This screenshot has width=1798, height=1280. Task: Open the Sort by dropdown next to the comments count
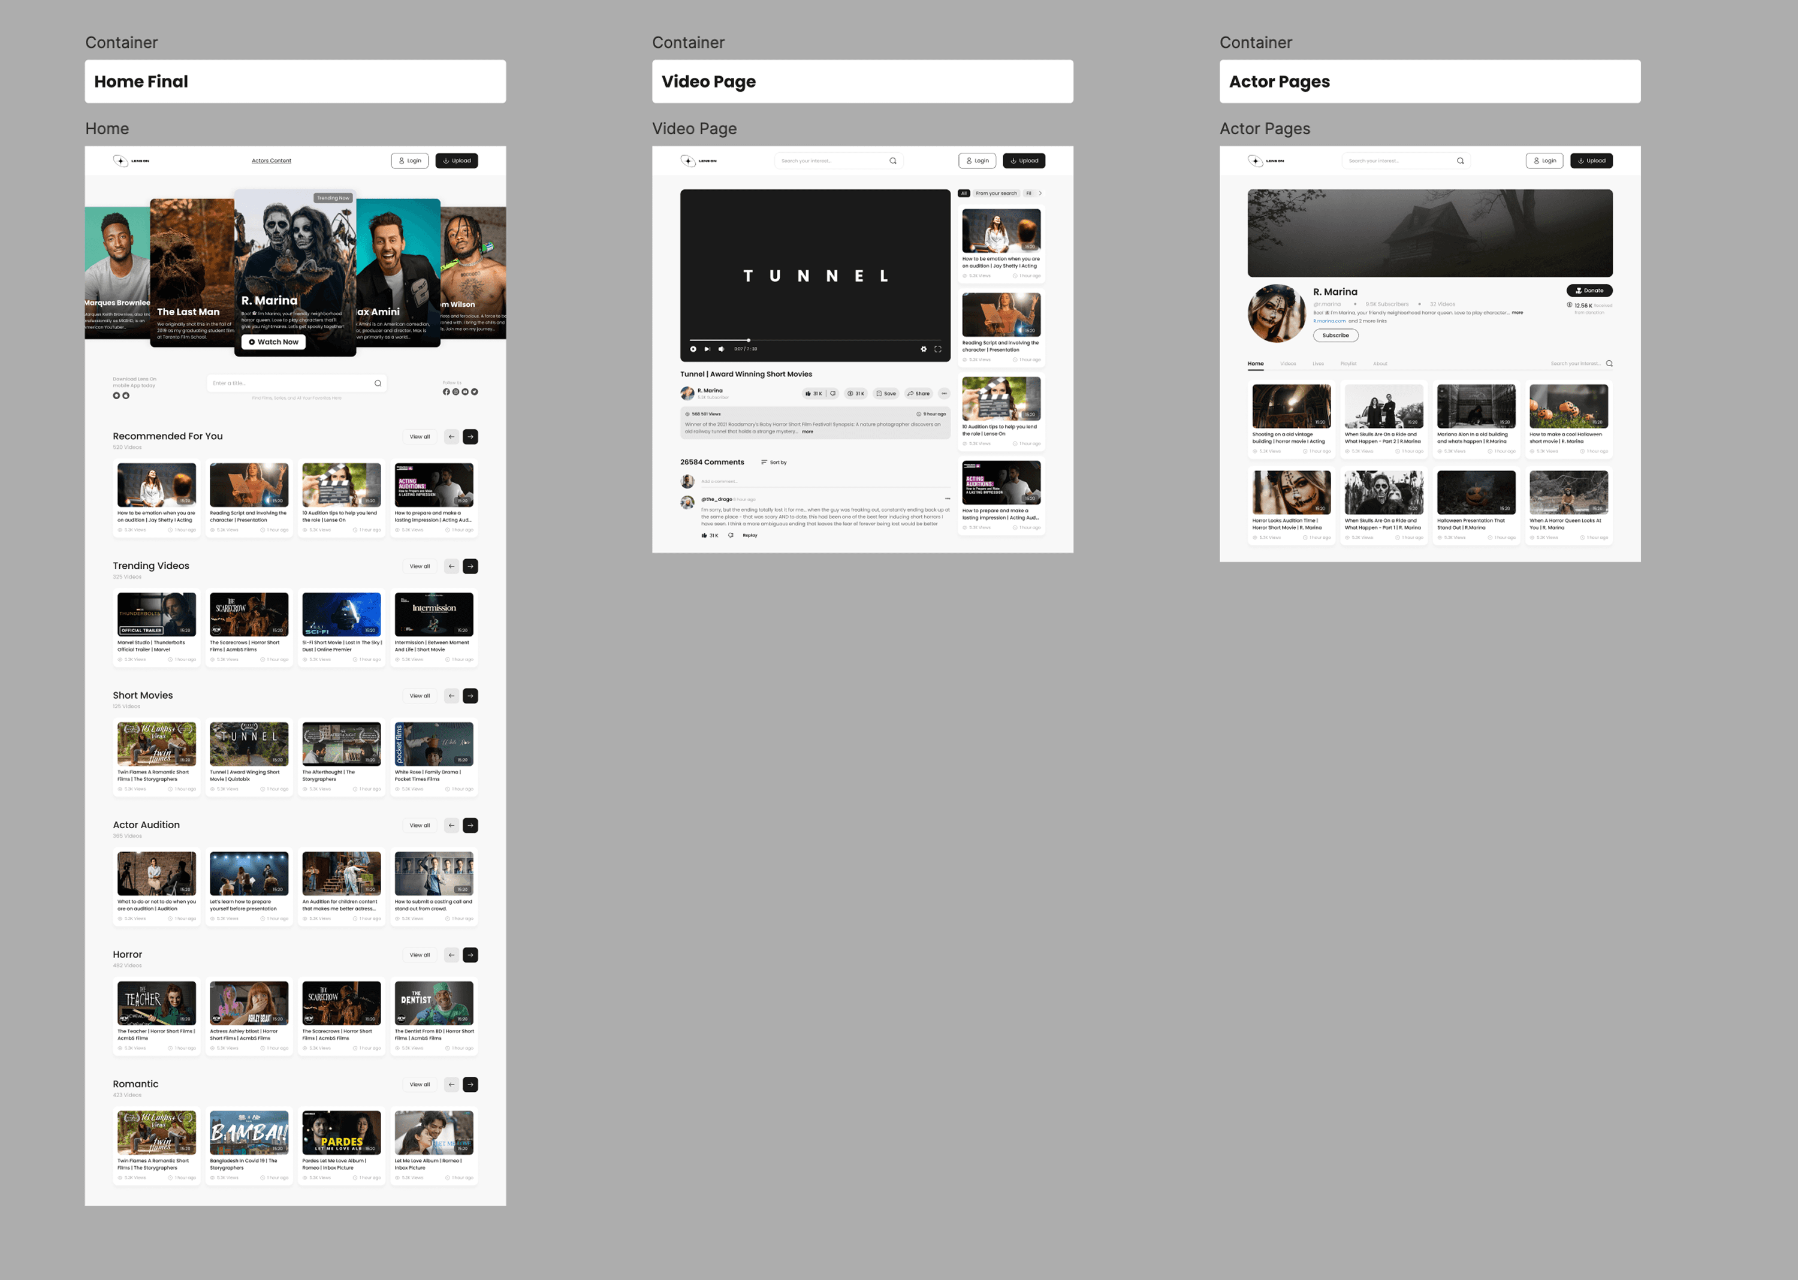tap(773, 463)
